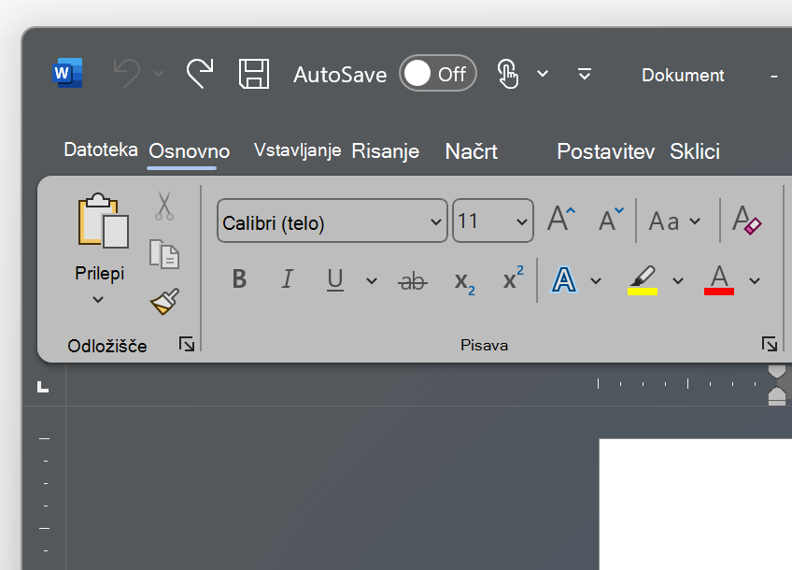Click the Prilepi clipboard paste icon
This screenshot has width=792, height=570.
(x=103, y=221)
